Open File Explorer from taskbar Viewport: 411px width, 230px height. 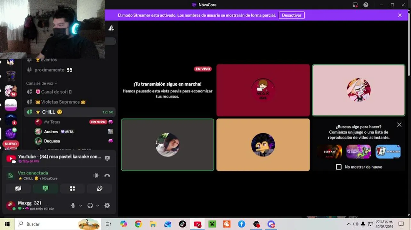[x=153, y=224]
